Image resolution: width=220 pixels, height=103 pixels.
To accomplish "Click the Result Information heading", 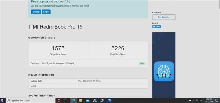I will pyautogui.click(x=41, y=75).
